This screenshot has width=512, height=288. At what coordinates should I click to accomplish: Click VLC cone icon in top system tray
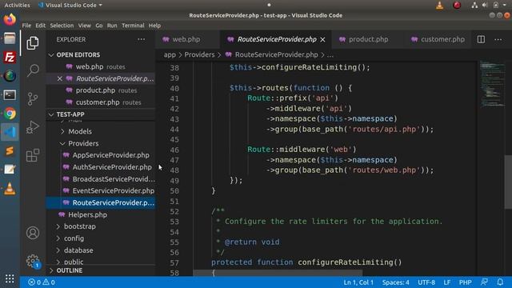(439, 6)
